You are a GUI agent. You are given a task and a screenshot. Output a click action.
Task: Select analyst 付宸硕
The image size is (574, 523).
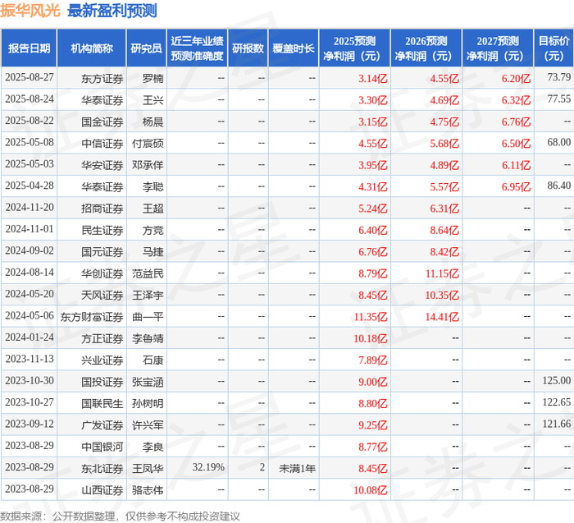pos(148,143)
